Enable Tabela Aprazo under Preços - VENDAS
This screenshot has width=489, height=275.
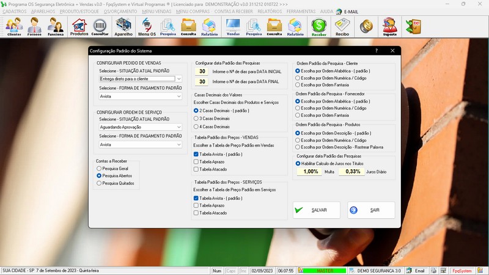tap(196, 162)
